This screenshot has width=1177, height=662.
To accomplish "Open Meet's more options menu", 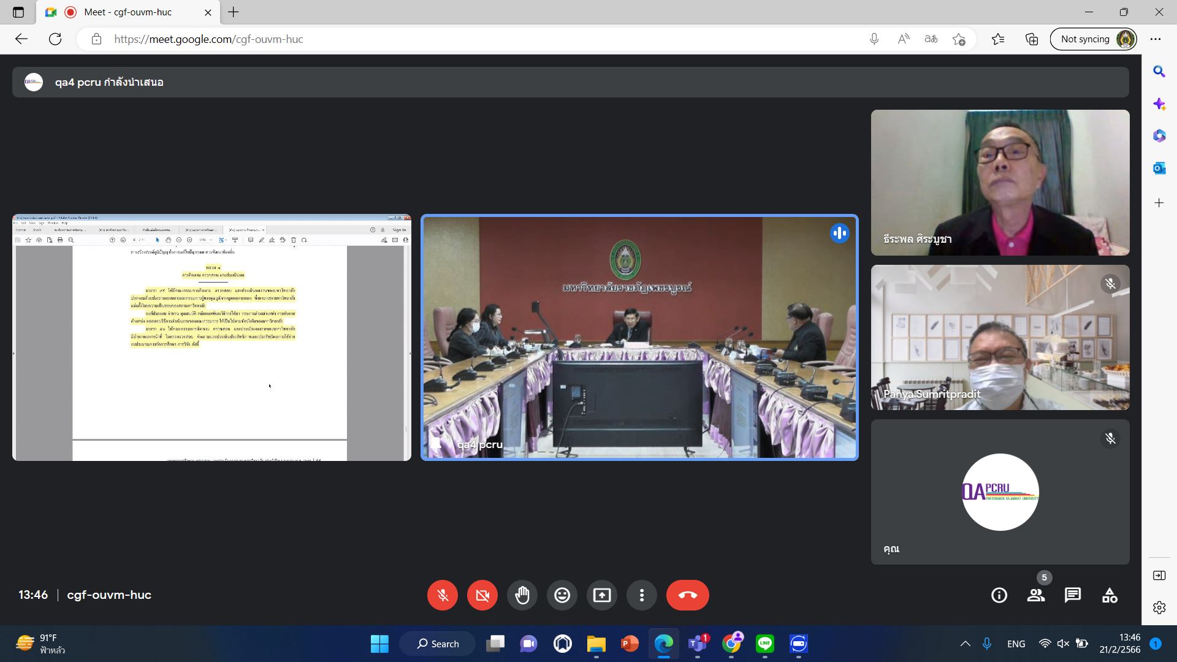I will coord(642,595).
